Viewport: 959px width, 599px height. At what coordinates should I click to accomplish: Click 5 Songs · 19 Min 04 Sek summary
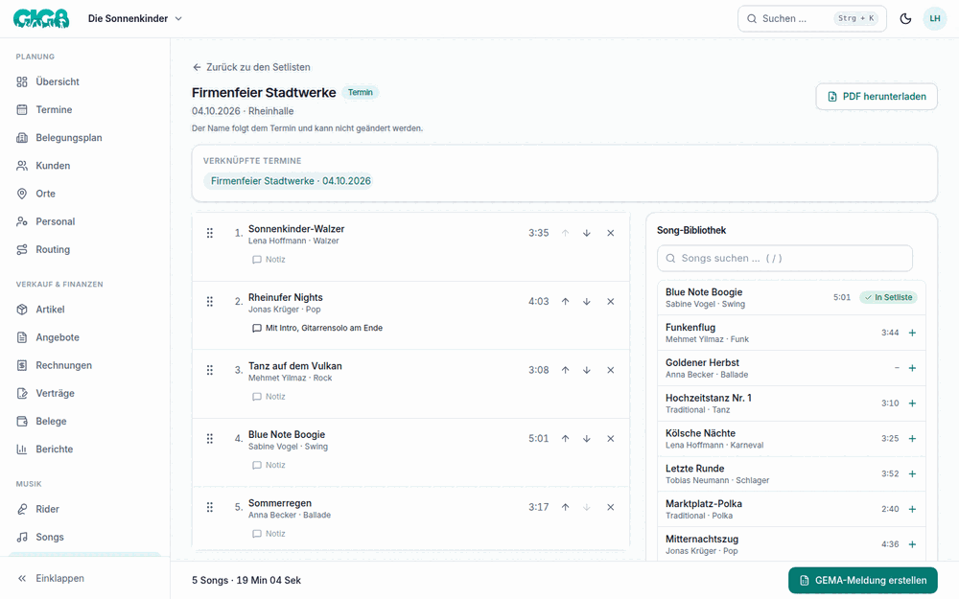[x=246, y=580]
